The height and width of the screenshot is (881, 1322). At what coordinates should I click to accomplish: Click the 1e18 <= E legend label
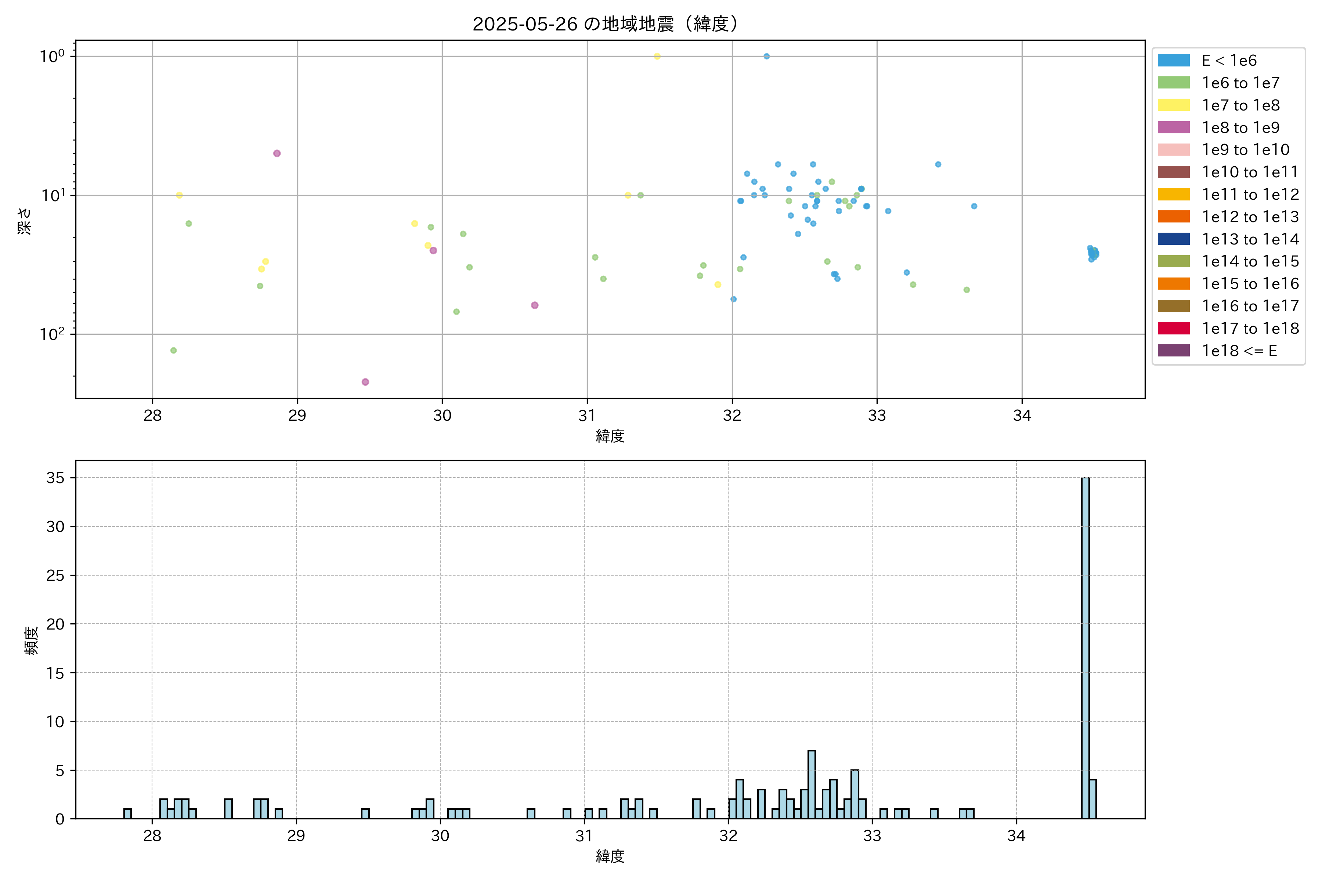click(x=1239, y=351)
